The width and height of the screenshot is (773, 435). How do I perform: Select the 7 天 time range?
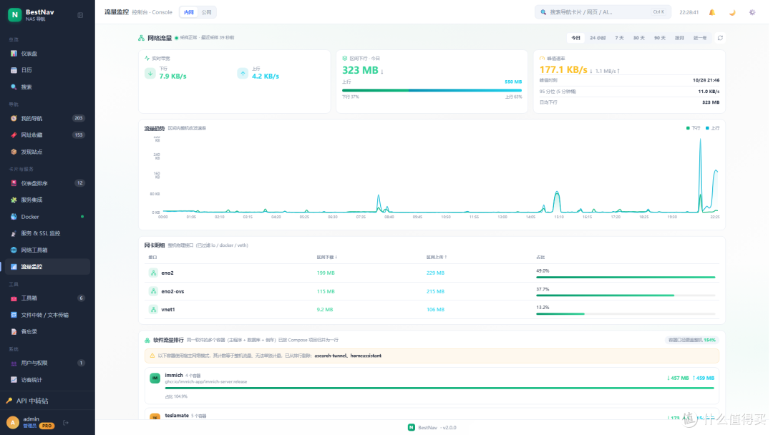point(619,38)
